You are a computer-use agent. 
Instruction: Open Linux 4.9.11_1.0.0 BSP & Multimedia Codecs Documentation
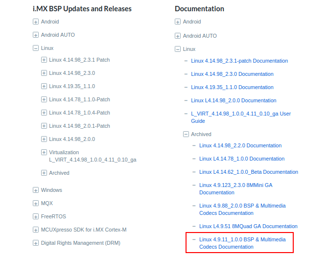point(242,243)
